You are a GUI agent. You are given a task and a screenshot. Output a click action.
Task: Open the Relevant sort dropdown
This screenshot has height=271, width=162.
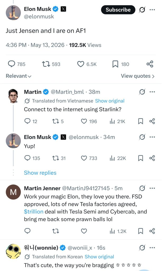[18, 76]
